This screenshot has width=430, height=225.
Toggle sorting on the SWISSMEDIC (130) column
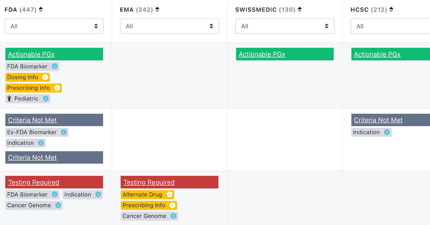tap(299, 10)
